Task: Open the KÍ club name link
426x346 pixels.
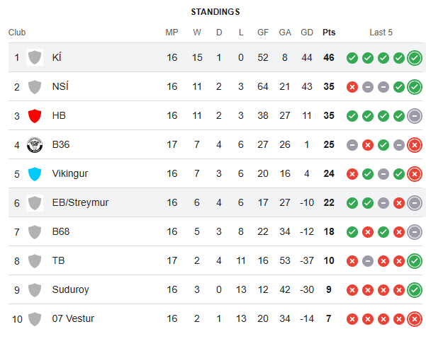Action: [x=57, y=57]
